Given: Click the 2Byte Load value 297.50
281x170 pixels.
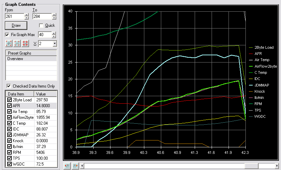Looking at the screenshot, I should pyautogui.click(x=42, y=100).
